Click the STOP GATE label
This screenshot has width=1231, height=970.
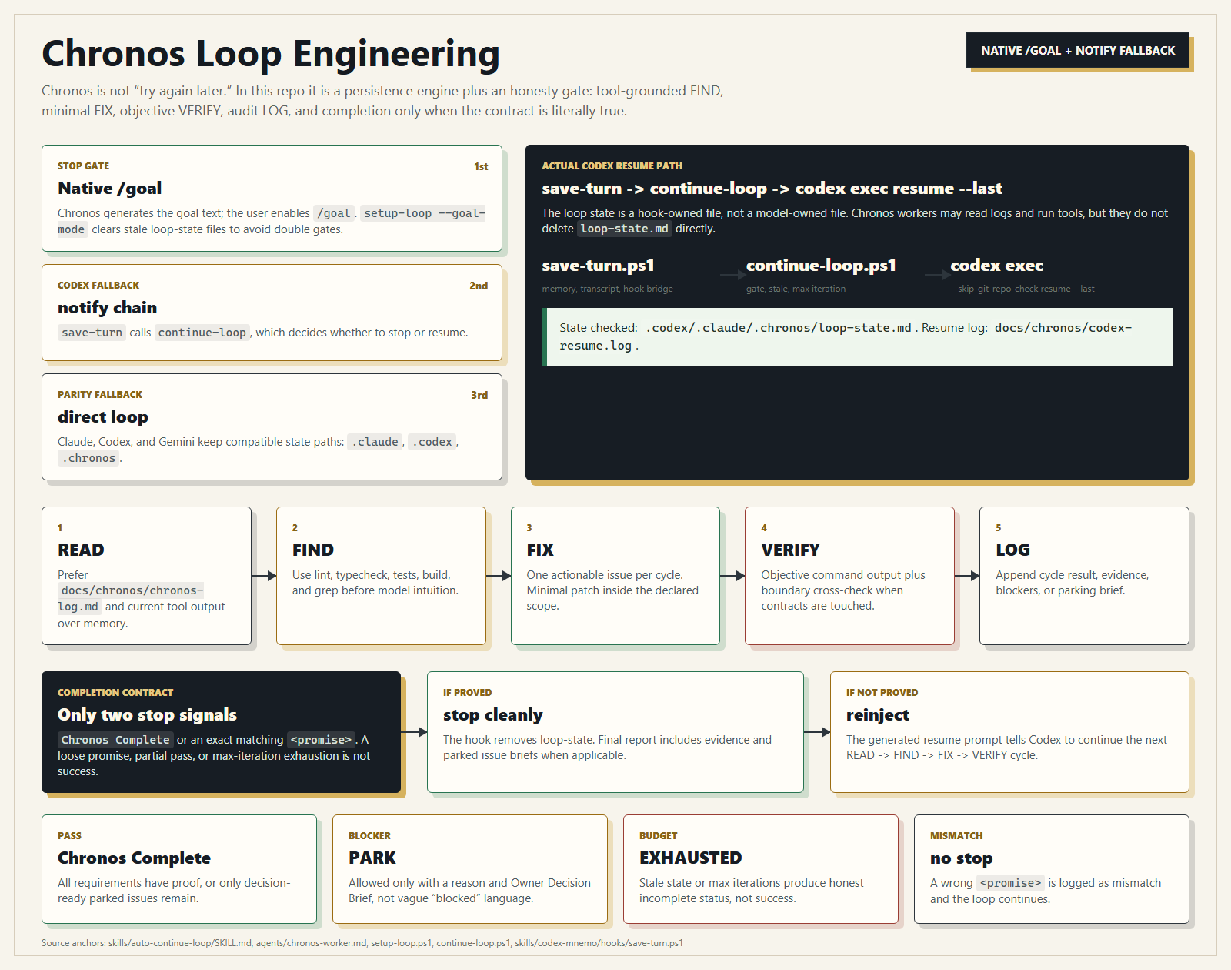[x=83, y=166]
